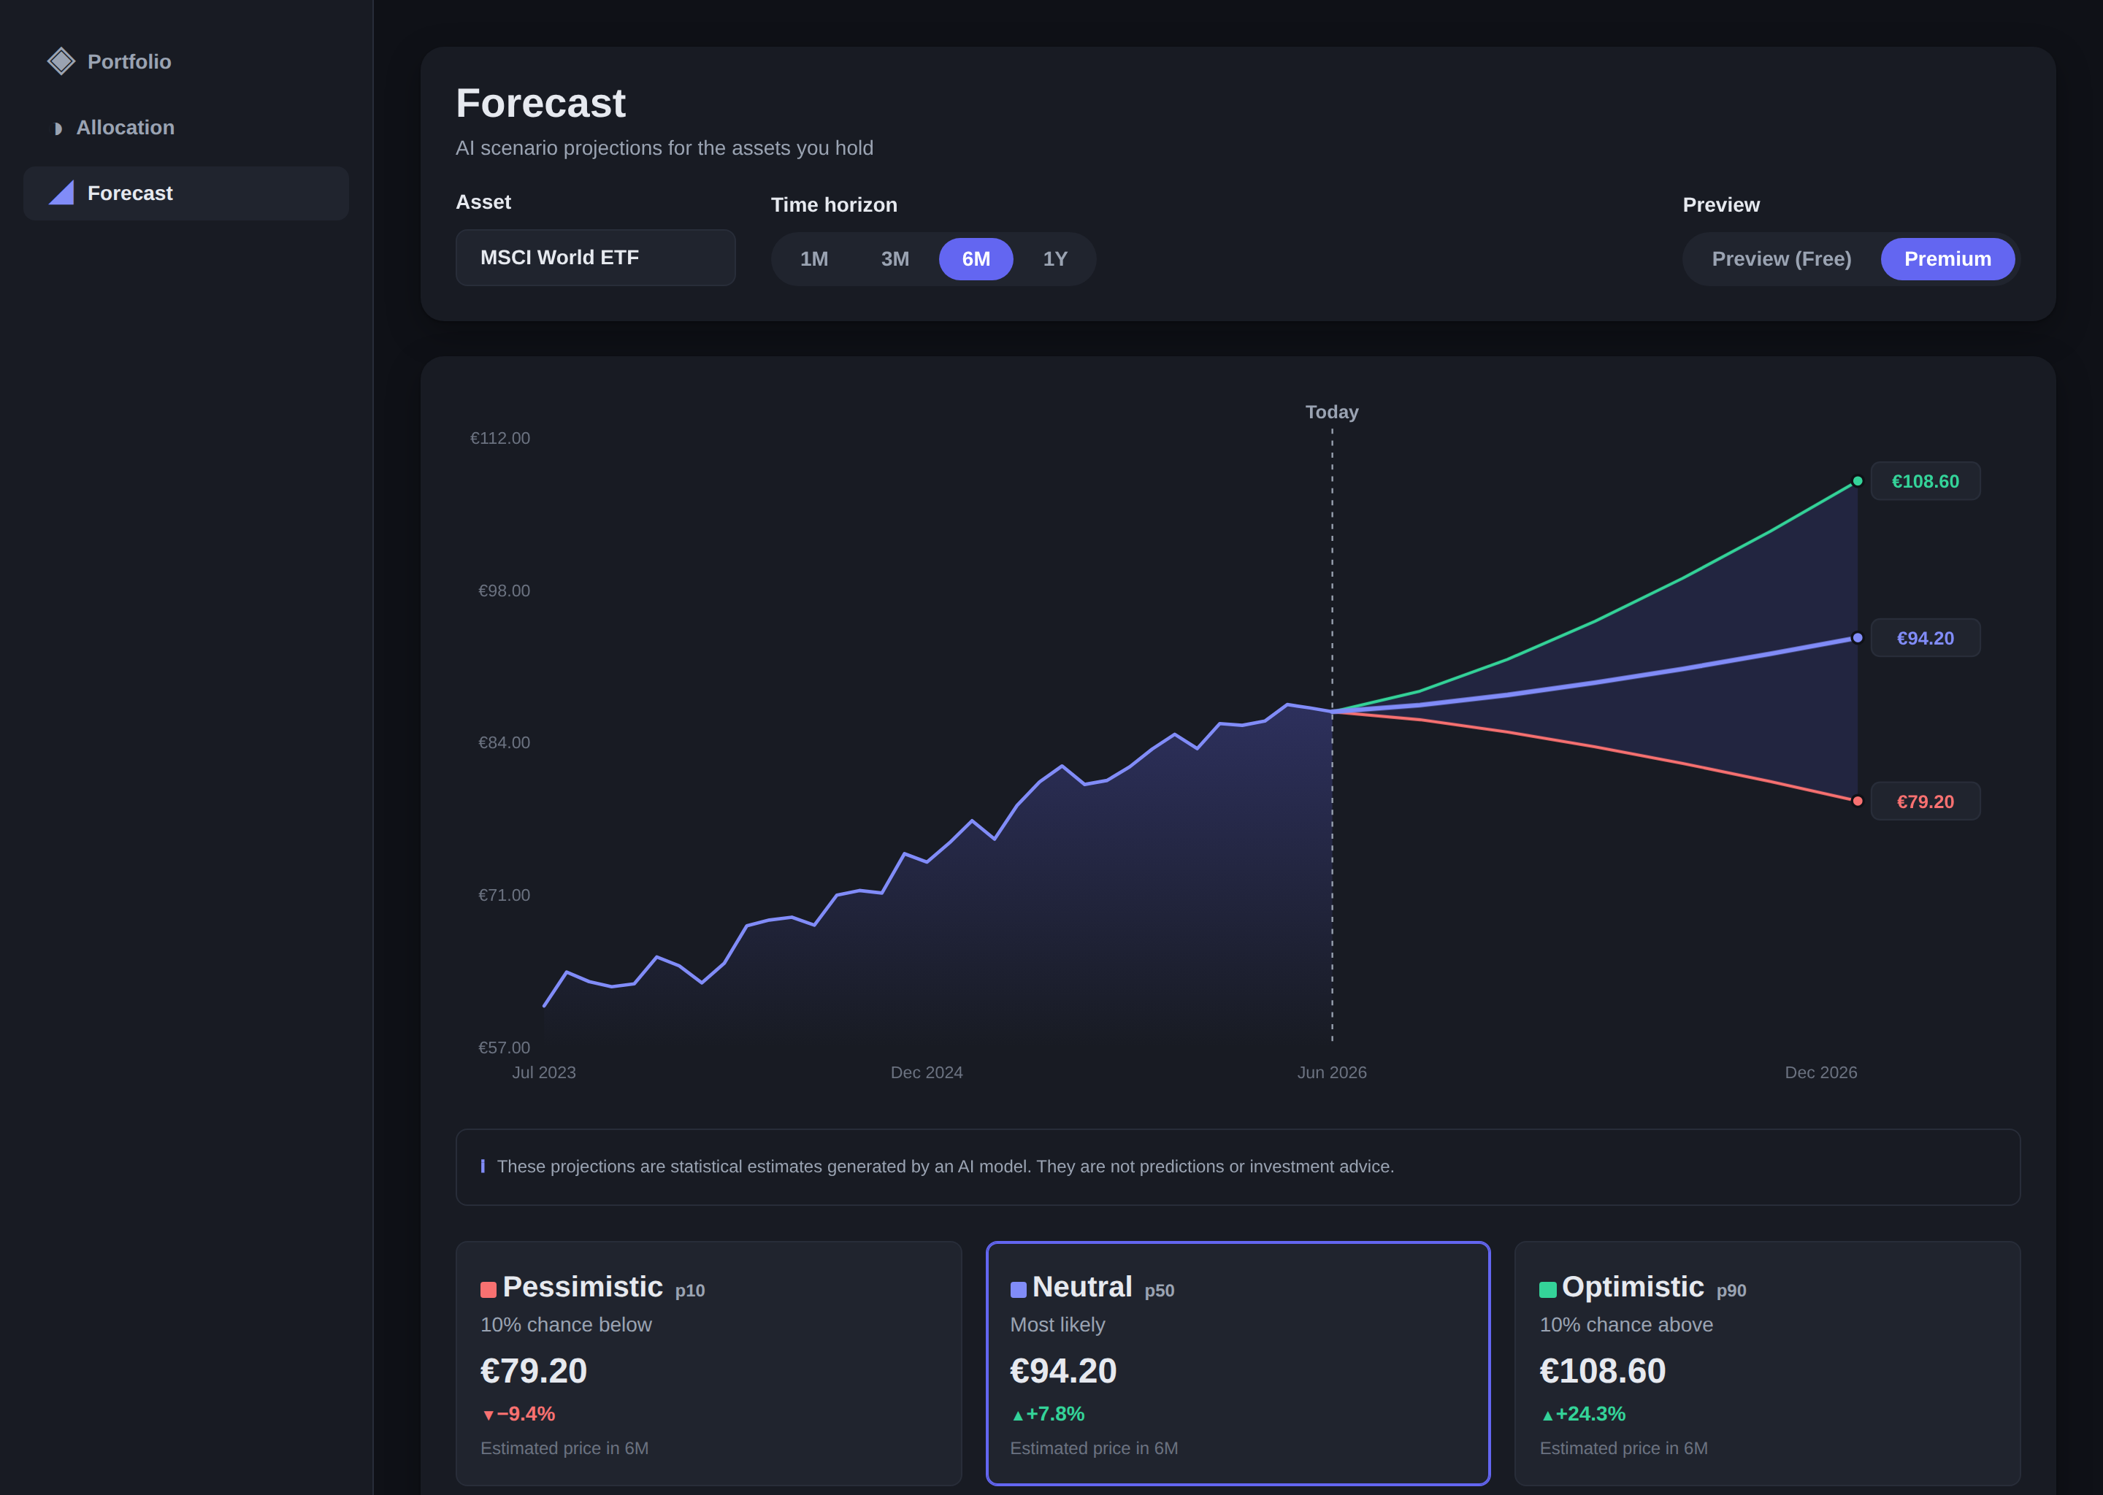Select the 6M time horizon
This screenshot has height=1495, width=2103.
976,258
